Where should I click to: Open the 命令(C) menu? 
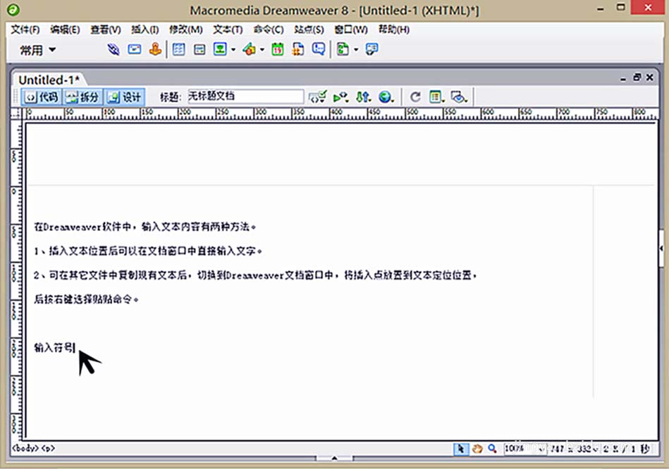tap(269, 30)
